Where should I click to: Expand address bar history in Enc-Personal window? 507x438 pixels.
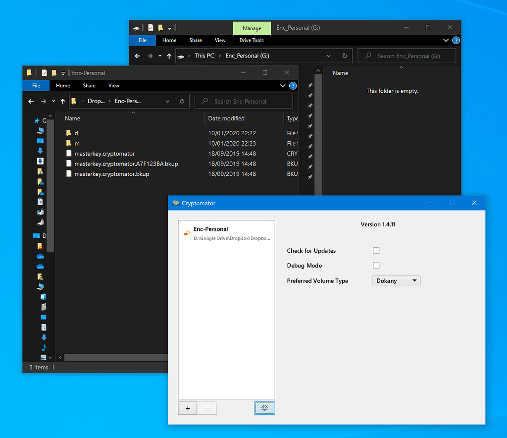tap(167, 101)
